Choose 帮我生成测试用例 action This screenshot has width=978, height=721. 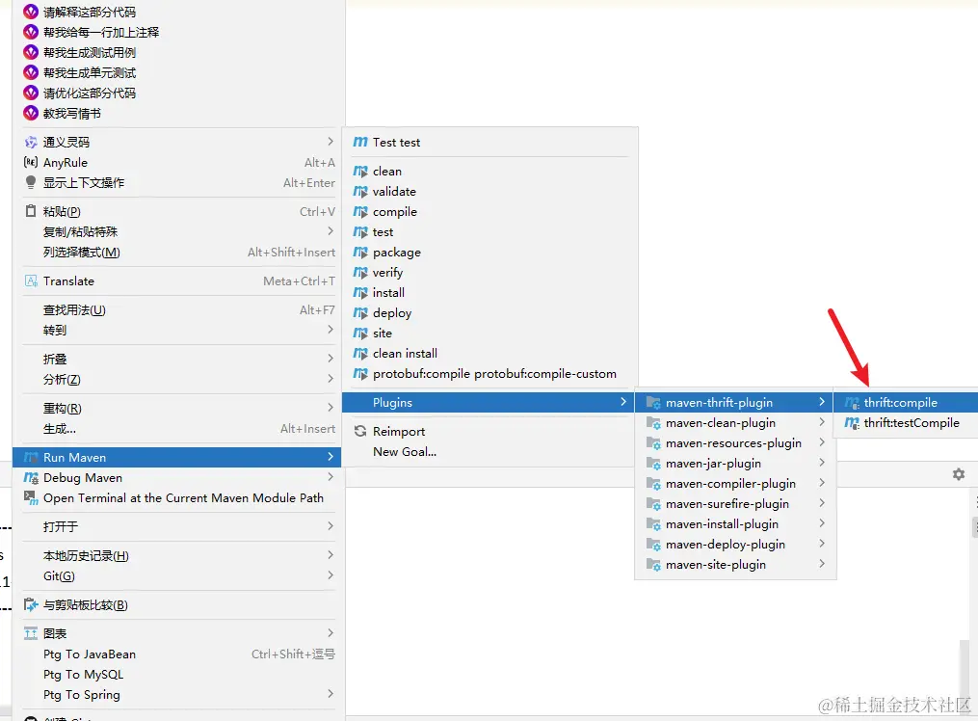tap(90, 52)
